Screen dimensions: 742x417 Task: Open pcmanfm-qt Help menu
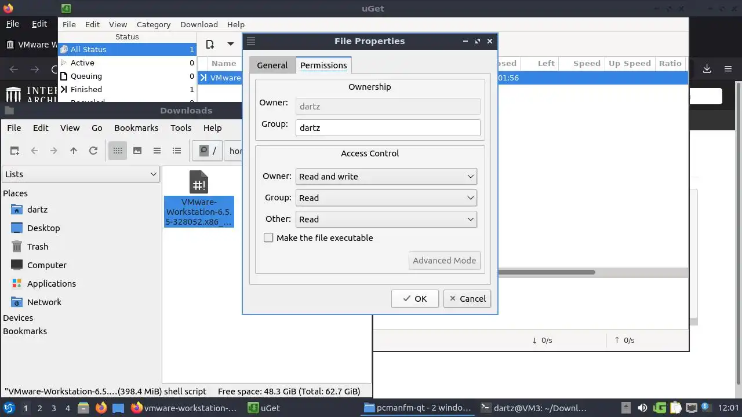212,127
